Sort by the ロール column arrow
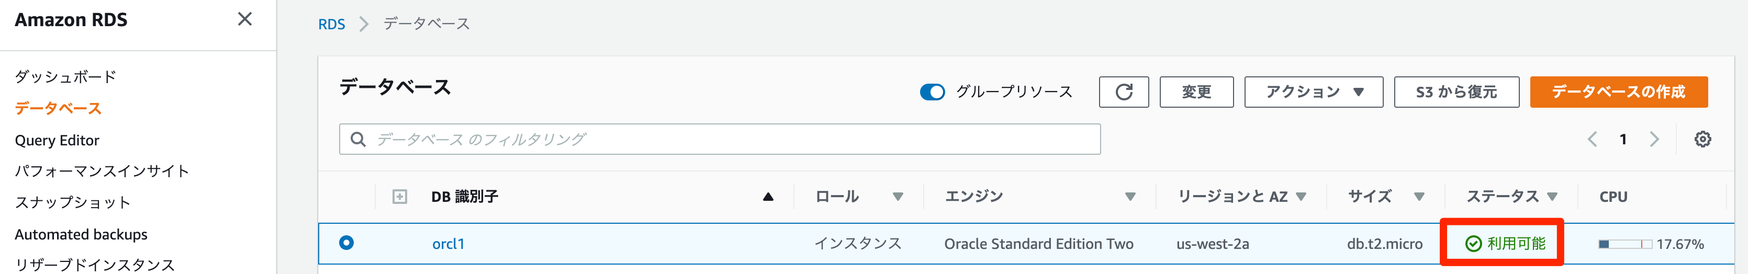The height and width of the screenshot is (274, 1748). point(898,197)
